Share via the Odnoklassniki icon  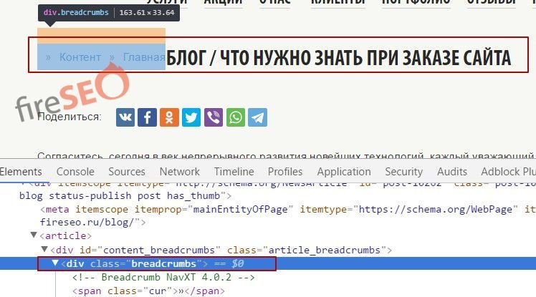(x=169, y=117)
